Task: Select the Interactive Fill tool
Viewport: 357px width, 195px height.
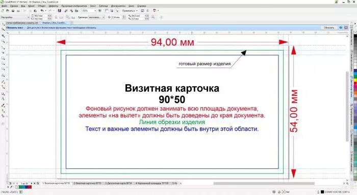Action: click(3, 111)
